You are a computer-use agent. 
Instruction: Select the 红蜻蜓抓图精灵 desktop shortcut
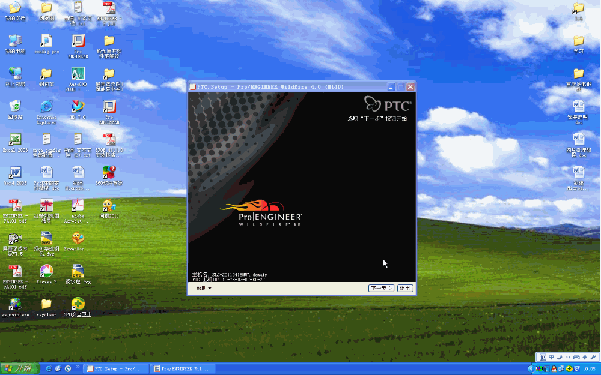(46, 211)
